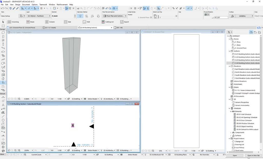The width and height of the screenshot is (263, 159).
Task: Click the Zoom In icon in the section window
Action: (15, 151)
